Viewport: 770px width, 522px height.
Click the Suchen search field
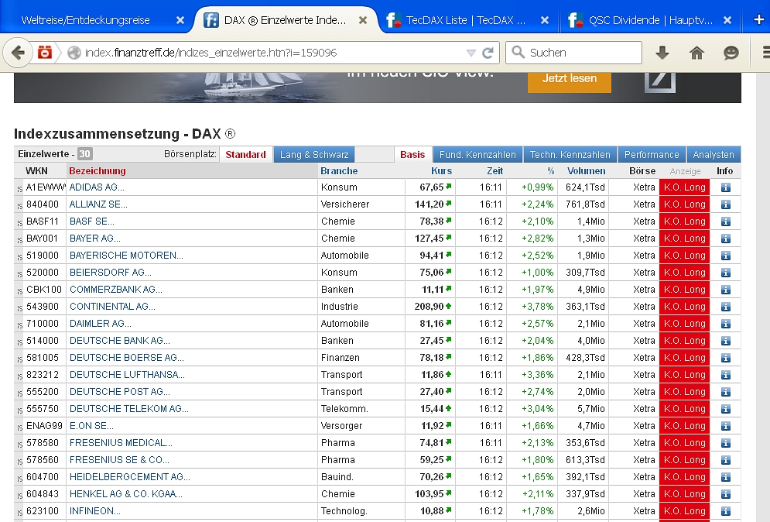tap(573, 53)
